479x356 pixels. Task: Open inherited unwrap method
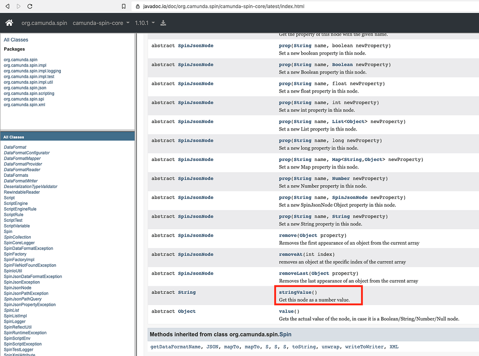tap(330, 347)
